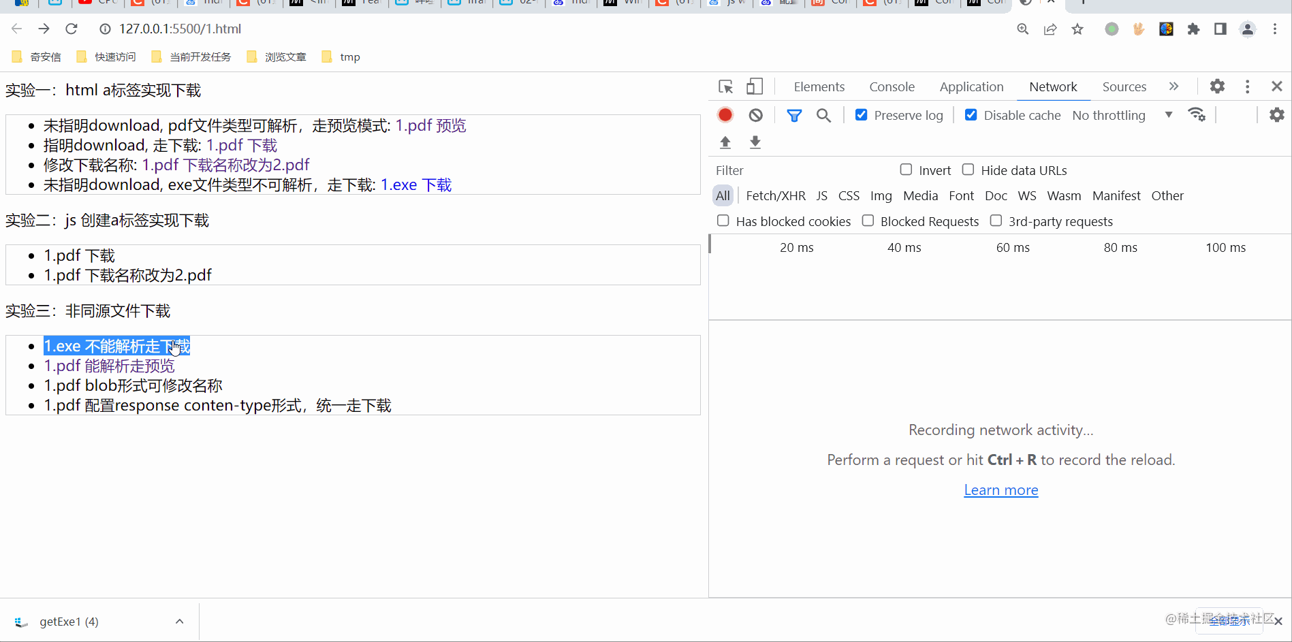
Task: Click the red record network log button
Action: (725, 114)
